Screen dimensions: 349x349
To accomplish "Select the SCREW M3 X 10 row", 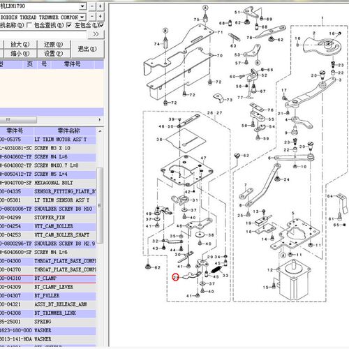I will 47,148.
